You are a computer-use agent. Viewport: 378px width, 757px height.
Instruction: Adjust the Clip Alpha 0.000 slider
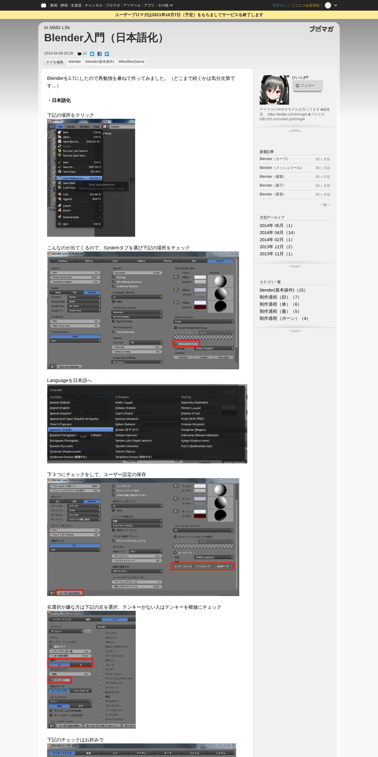click(x=137, y=273)
